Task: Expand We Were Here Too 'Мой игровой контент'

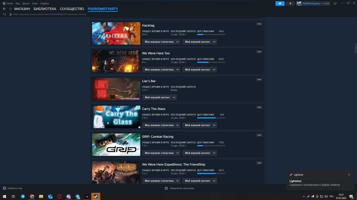Action: (200, 70)
